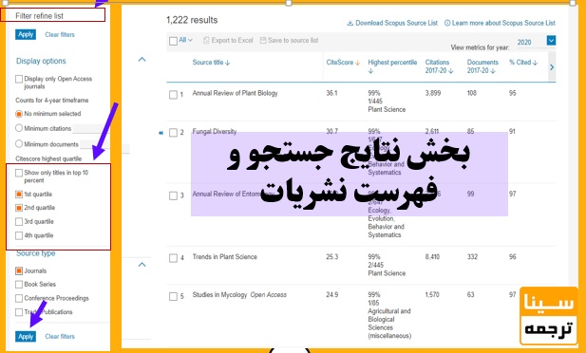Sort by % Cited column

click(523, 63)
